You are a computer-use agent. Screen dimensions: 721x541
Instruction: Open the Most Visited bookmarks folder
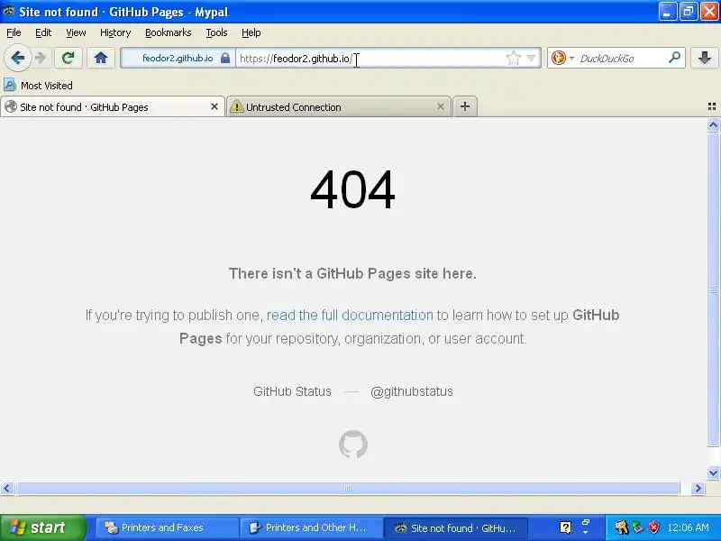[x=39, y=86]
